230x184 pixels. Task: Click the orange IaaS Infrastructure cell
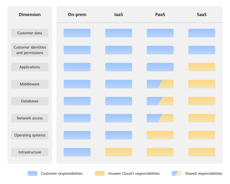tap(119, 152)
